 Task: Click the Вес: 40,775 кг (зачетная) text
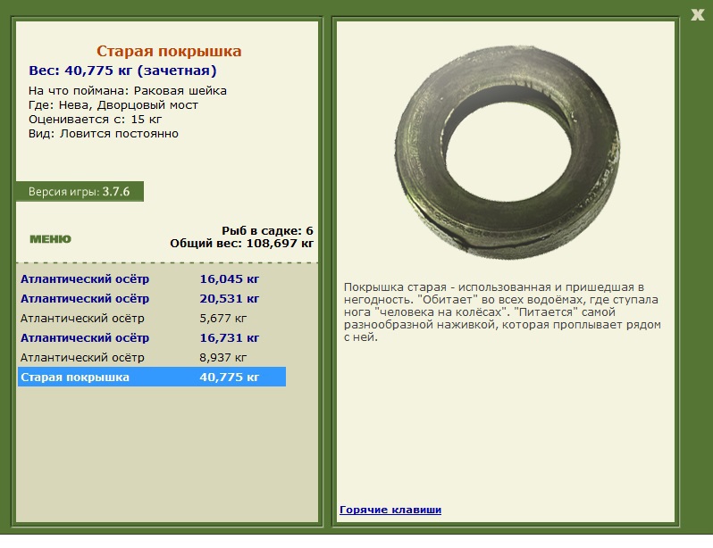[122, 71]
